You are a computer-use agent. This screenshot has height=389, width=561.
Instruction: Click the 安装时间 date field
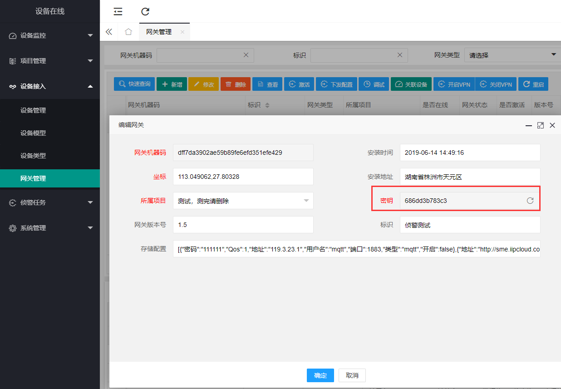click(x=470, y=153)
